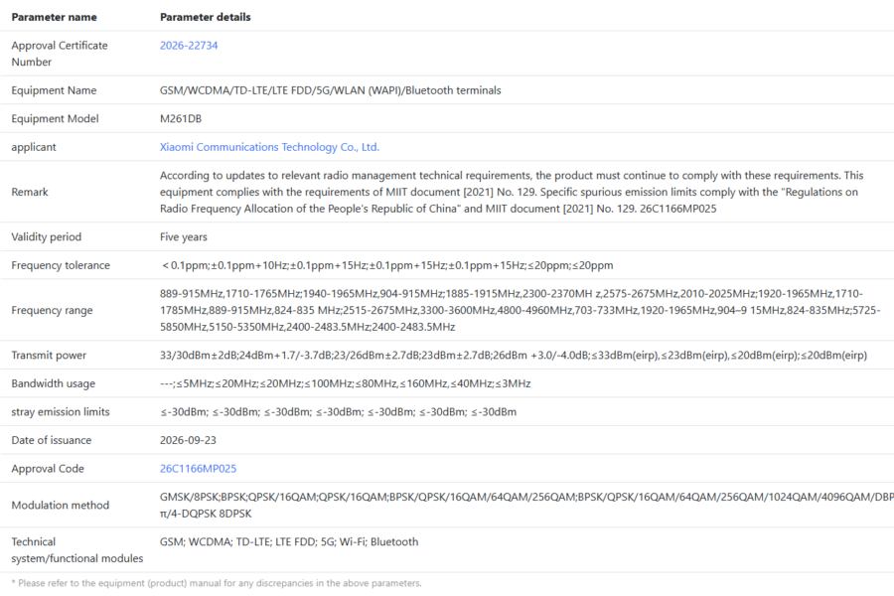
Task: Click the 'Frequency range' label
Action: [52, 311]
